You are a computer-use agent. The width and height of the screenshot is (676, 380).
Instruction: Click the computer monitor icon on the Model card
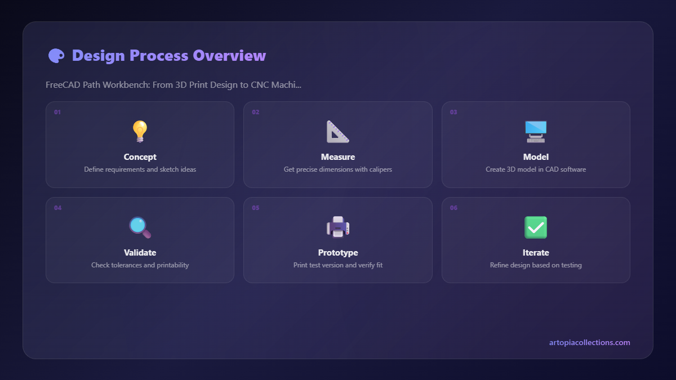coord(536,131)
